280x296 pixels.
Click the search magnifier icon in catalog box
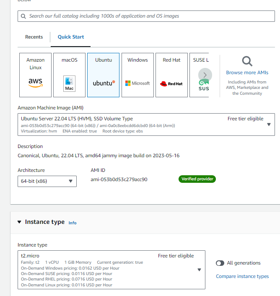click(23, 16)
